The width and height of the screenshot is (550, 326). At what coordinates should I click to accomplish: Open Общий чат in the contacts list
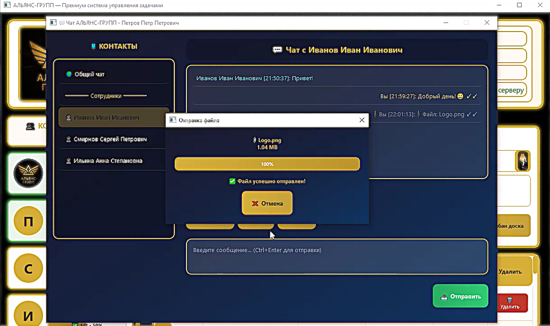pyautogui.click(x=114, y=74)
